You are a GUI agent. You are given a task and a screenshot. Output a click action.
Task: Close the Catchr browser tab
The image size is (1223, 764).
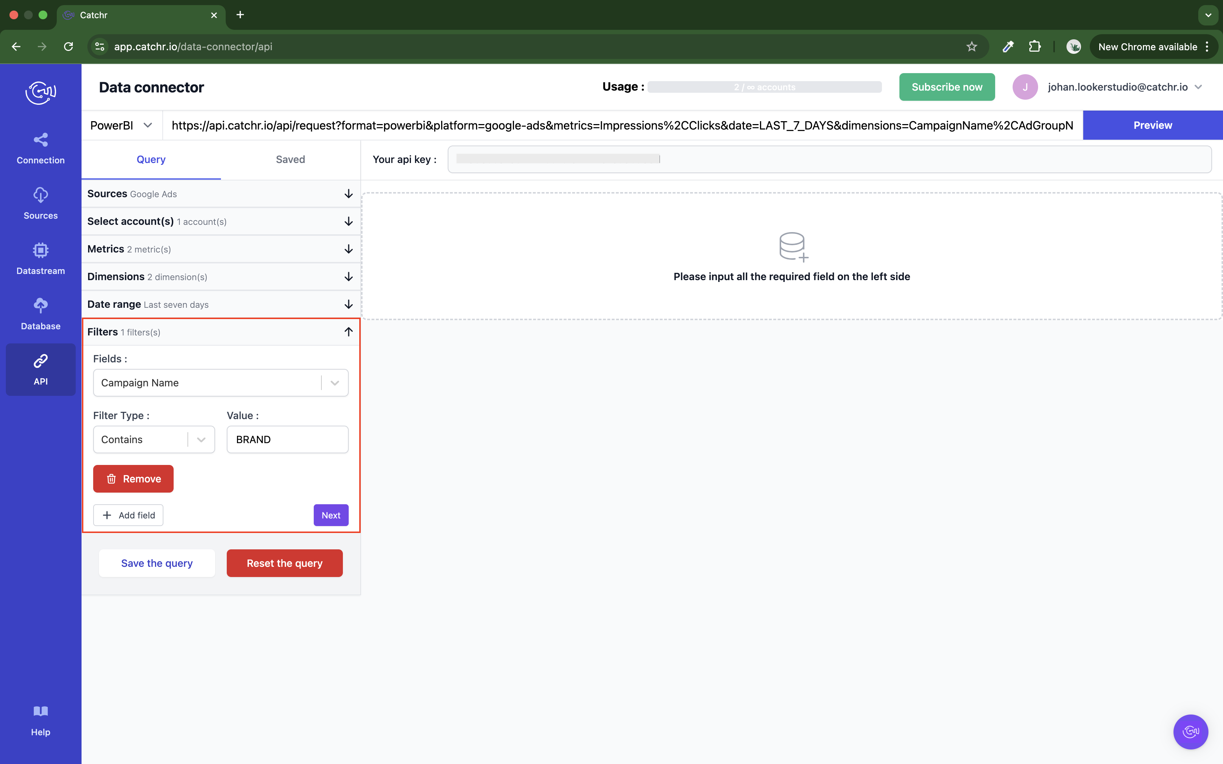[214, 15]
